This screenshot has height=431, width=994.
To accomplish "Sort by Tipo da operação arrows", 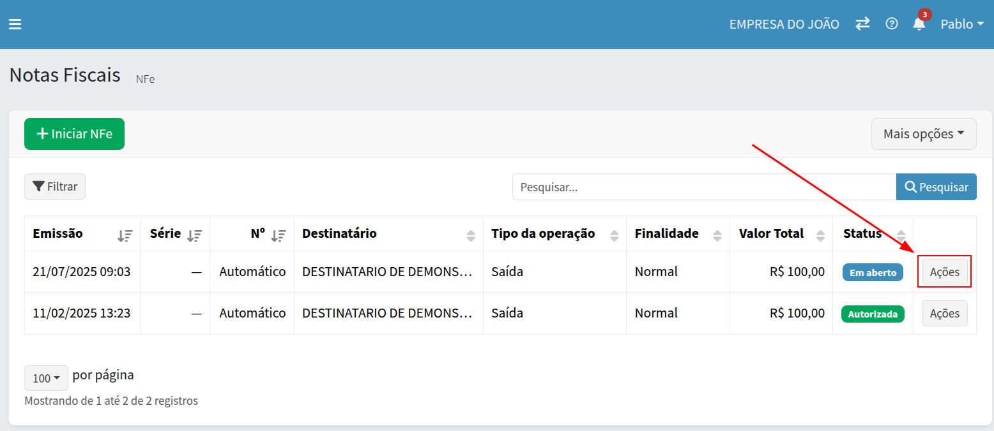I will click(x=614, y=235).
